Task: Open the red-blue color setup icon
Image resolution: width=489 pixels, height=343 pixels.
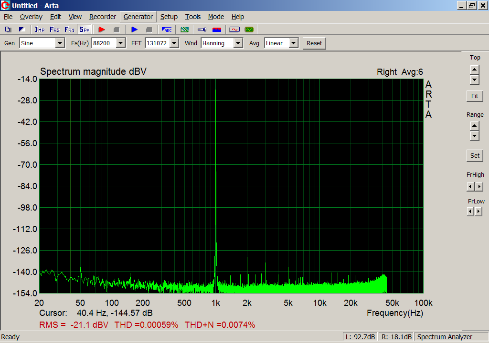Action: click(217, 30)
